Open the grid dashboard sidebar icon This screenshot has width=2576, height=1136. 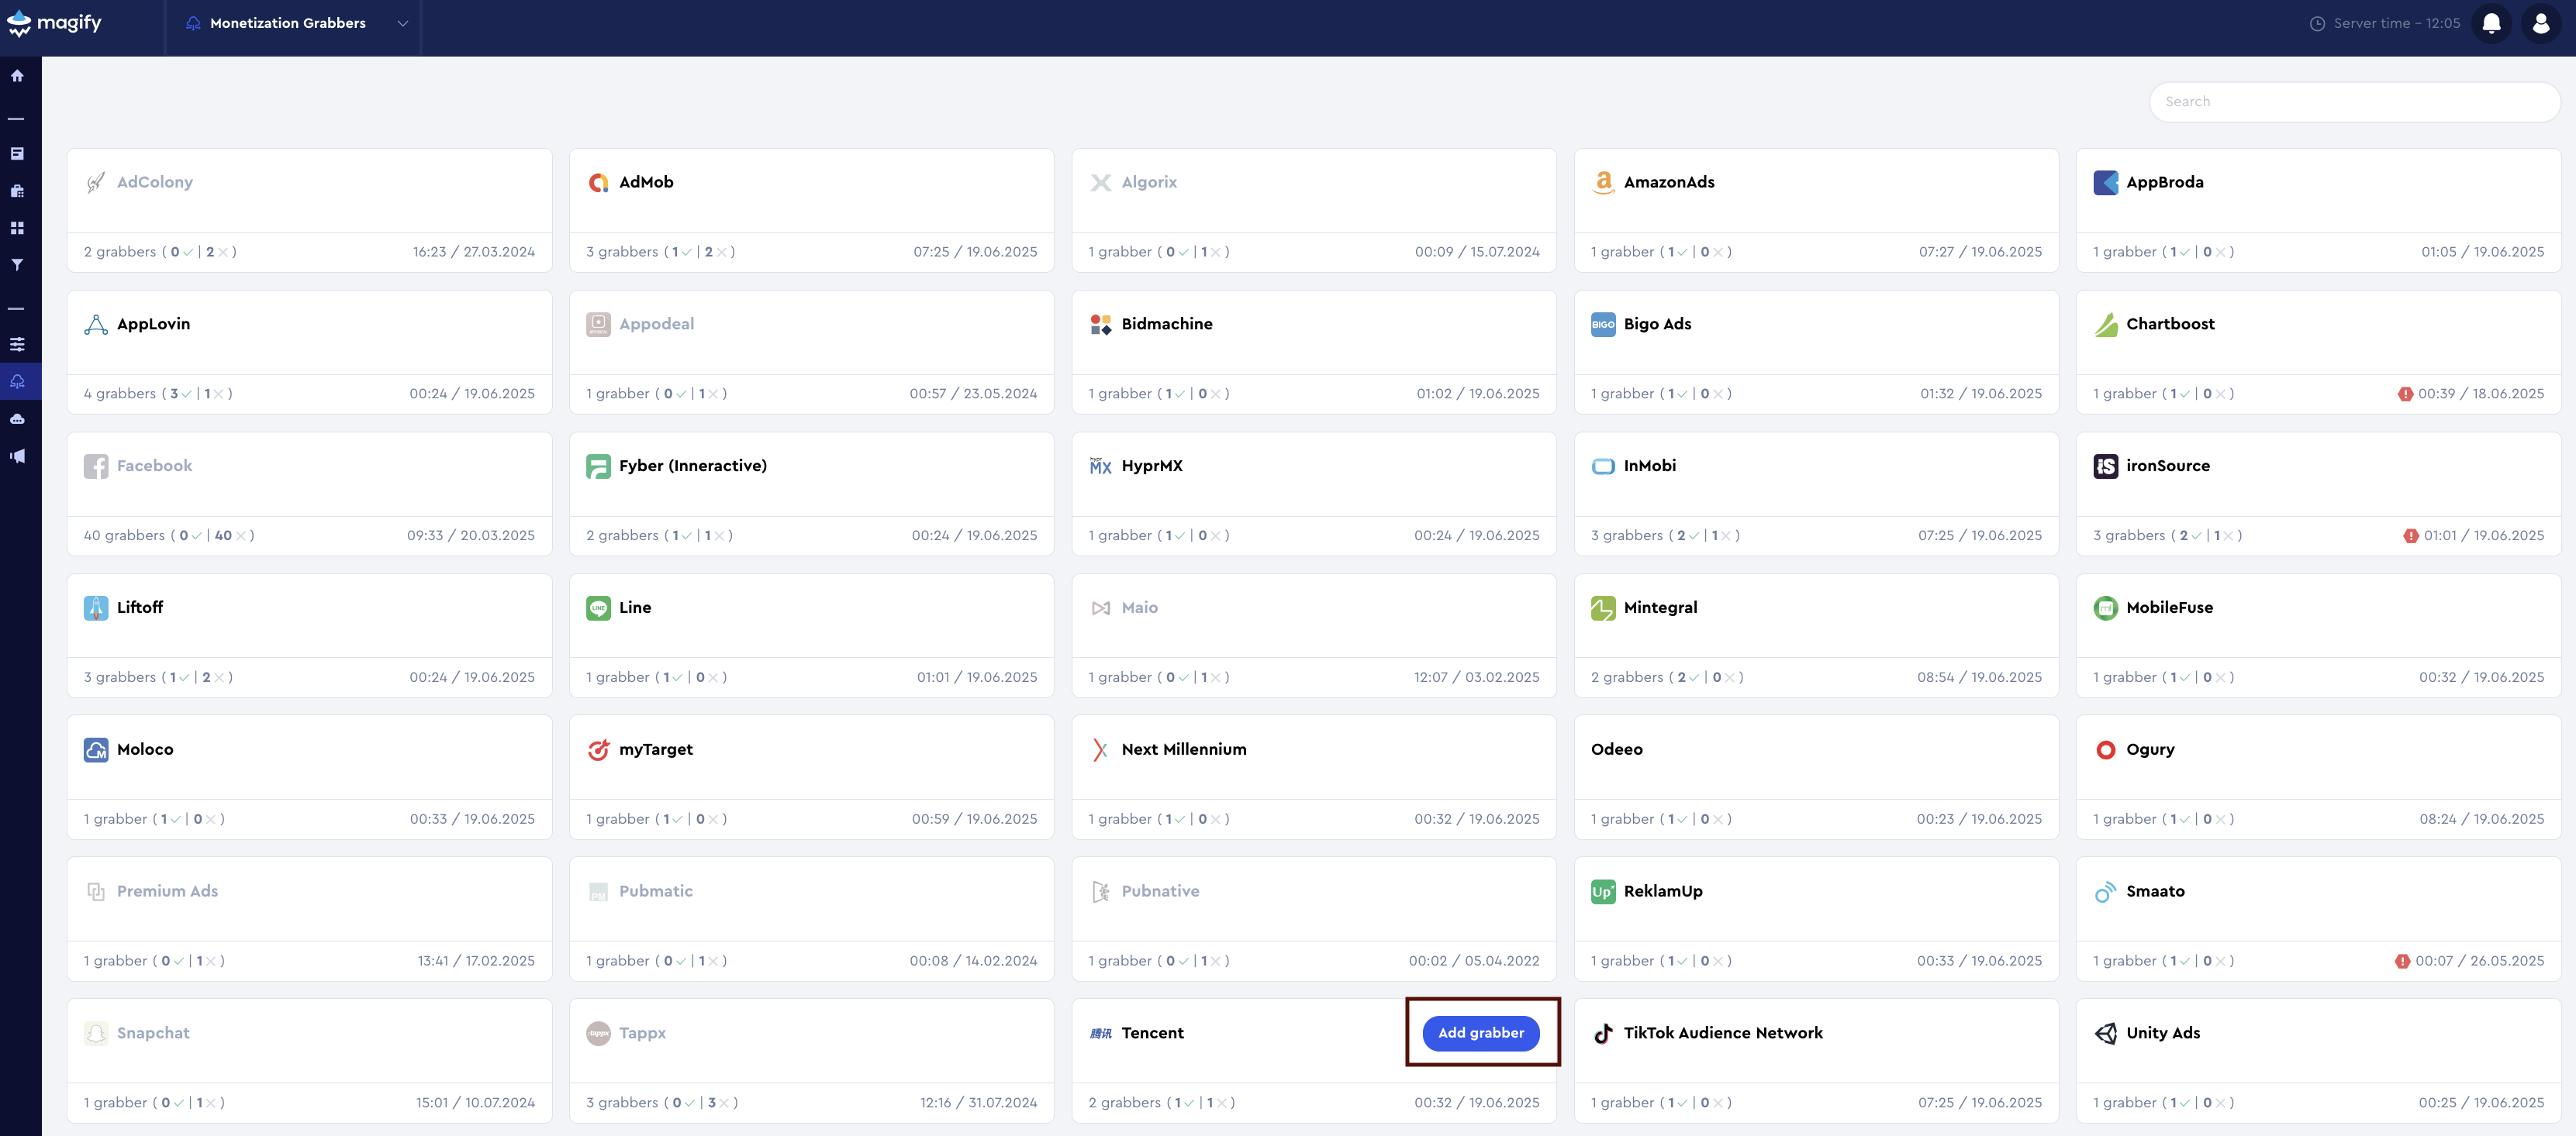tap(17, 228)
